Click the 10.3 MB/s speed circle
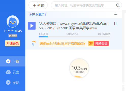The width and height of the screenshot is (126, 91). click(x=79, y=68)
